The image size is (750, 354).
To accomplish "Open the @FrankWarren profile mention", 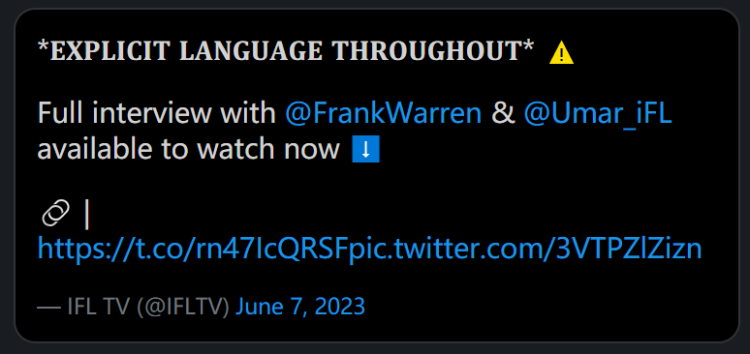I will (383, 113).
